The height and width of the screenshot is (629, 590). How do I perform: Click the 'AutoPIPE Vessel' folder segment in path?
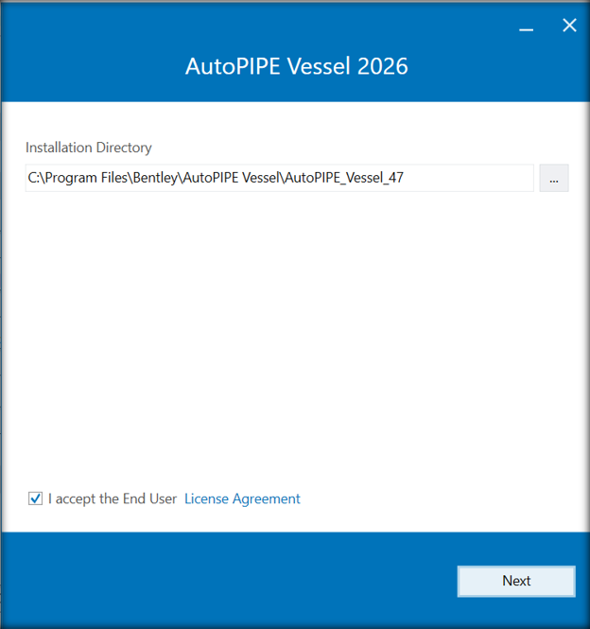(231, 178)
